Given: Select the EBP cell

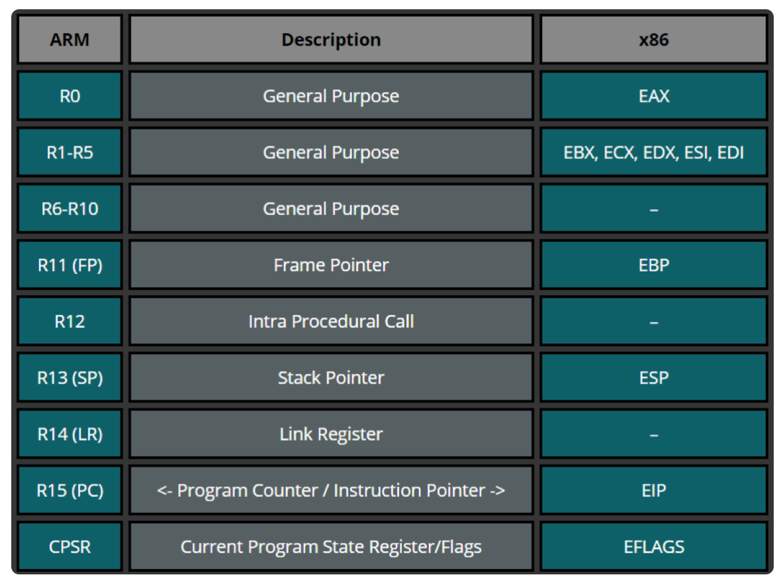Looking at the screenshot, I should [653, 265].
